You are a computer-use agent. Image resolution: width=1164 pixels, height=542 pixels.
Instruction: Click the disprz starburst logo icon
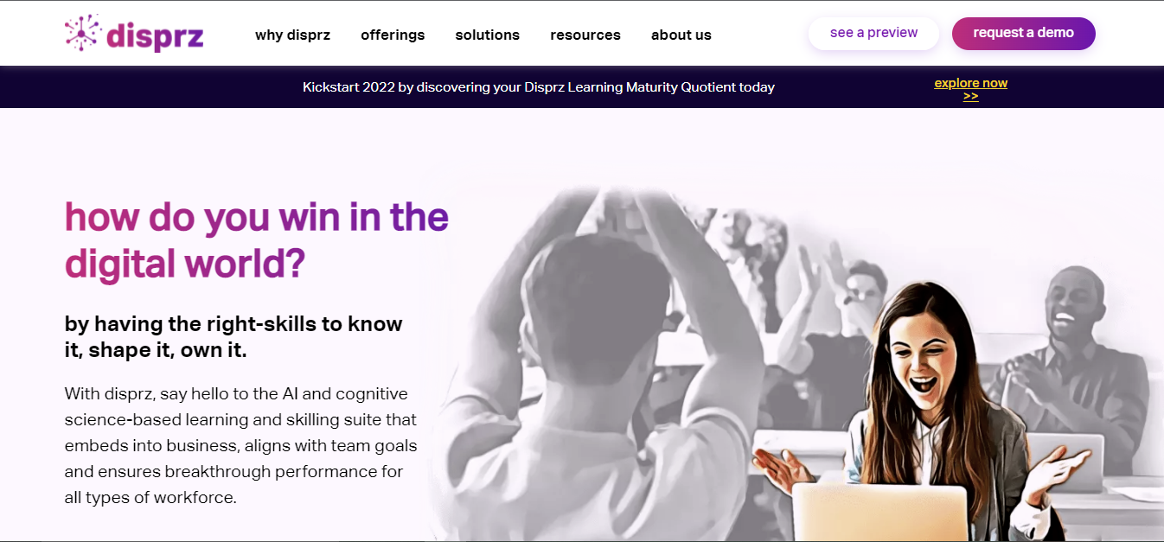click(83, 33)
